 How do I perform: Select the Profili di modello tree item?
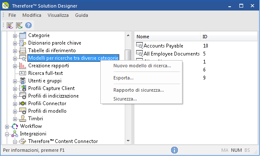[x=47, y=111]
